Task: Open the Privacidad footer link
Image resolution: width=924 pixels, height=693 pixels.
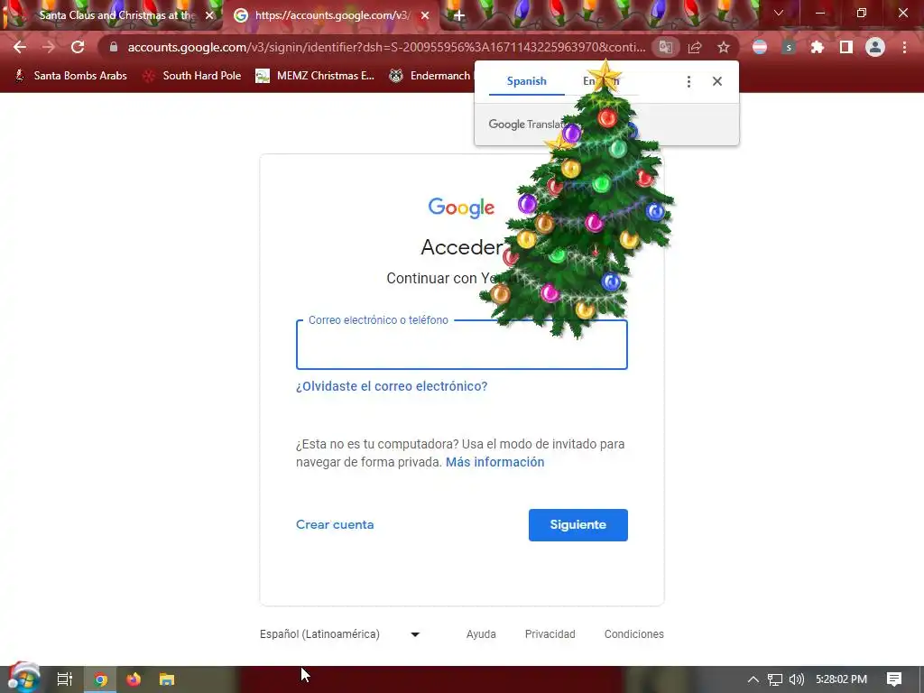Action: (550, 634)
